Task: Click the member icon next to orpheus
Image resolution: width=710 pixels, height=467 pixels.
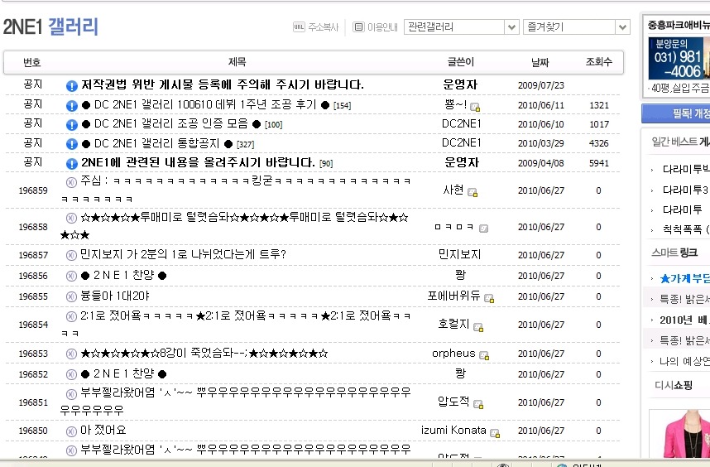Action: (484, 355)
